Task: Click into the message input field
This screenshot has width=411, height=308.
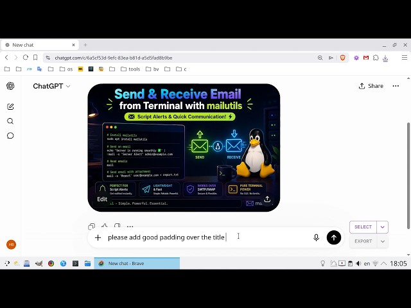Action: (207, 237)
